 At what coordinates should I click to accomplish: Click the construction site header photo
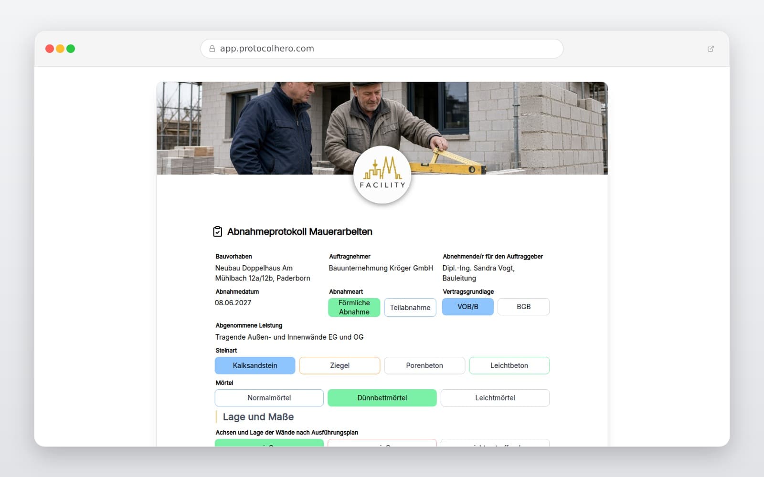[x=382, y=128]
